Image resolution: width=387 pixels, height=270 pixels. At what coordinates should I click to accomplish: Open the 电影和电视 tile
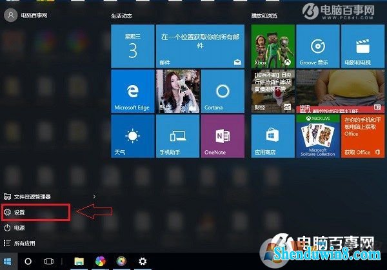point(362,46)
